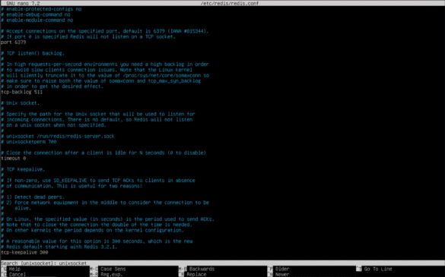
Task: Place cursor on 'tcp-backlog 511' line
Action: pos(22,92)
